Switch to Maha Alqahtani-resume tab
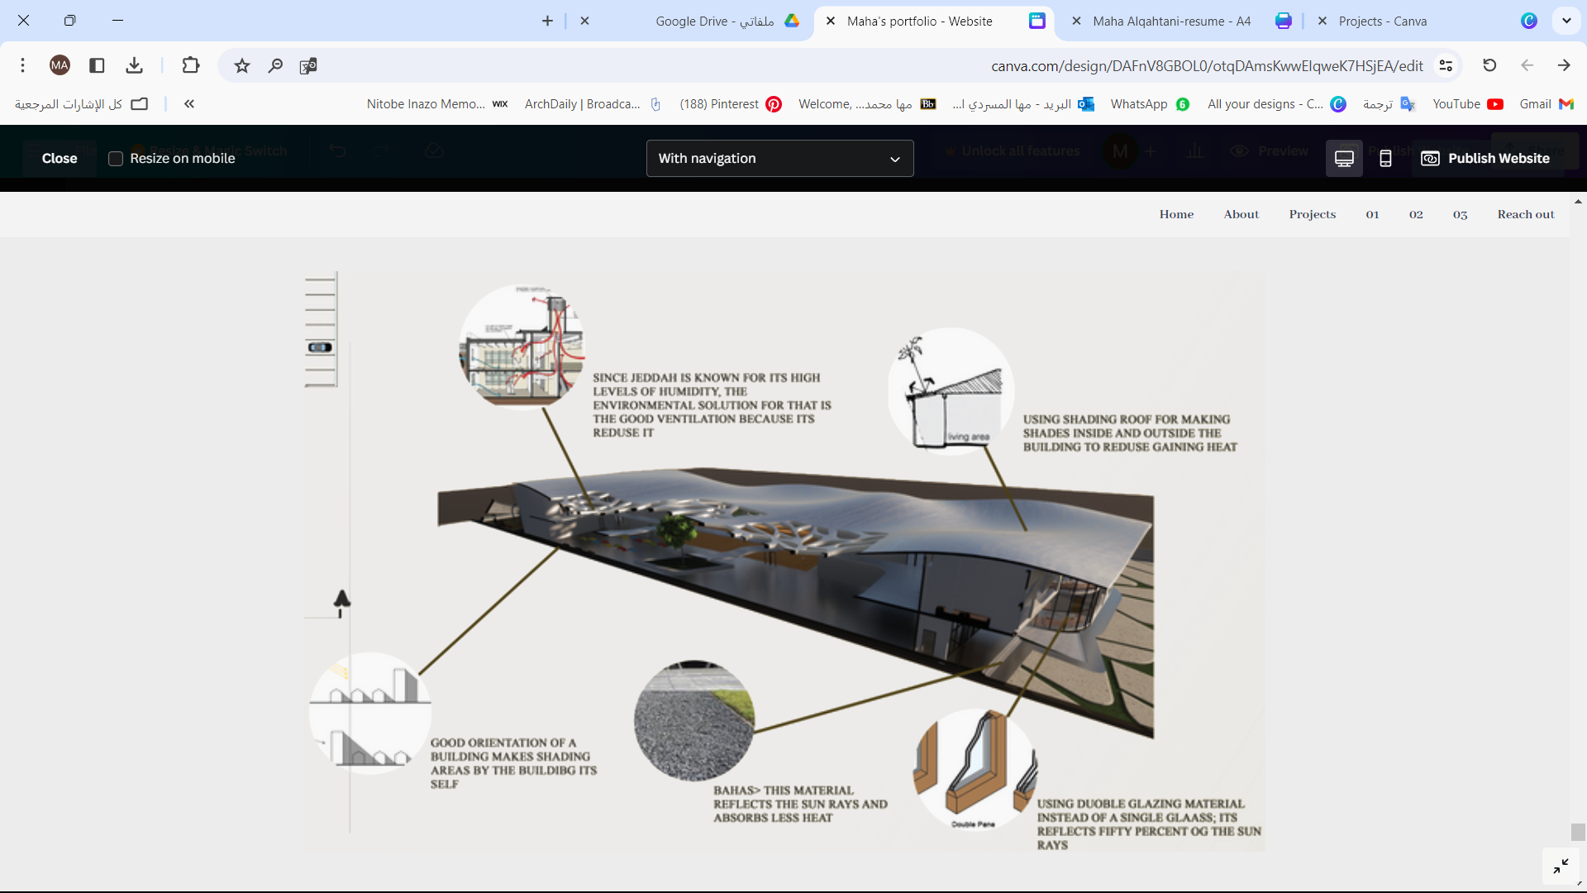Screen dimensions: 1587x893 click(1171, 21)
